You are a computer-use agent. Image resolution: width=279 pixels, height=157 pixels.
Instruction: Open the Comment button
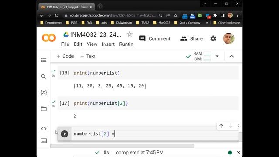[155, 38]
